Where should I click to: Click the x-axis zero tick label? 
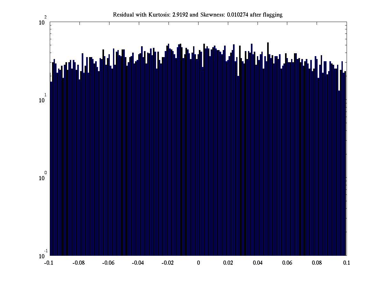coord(198,263)
